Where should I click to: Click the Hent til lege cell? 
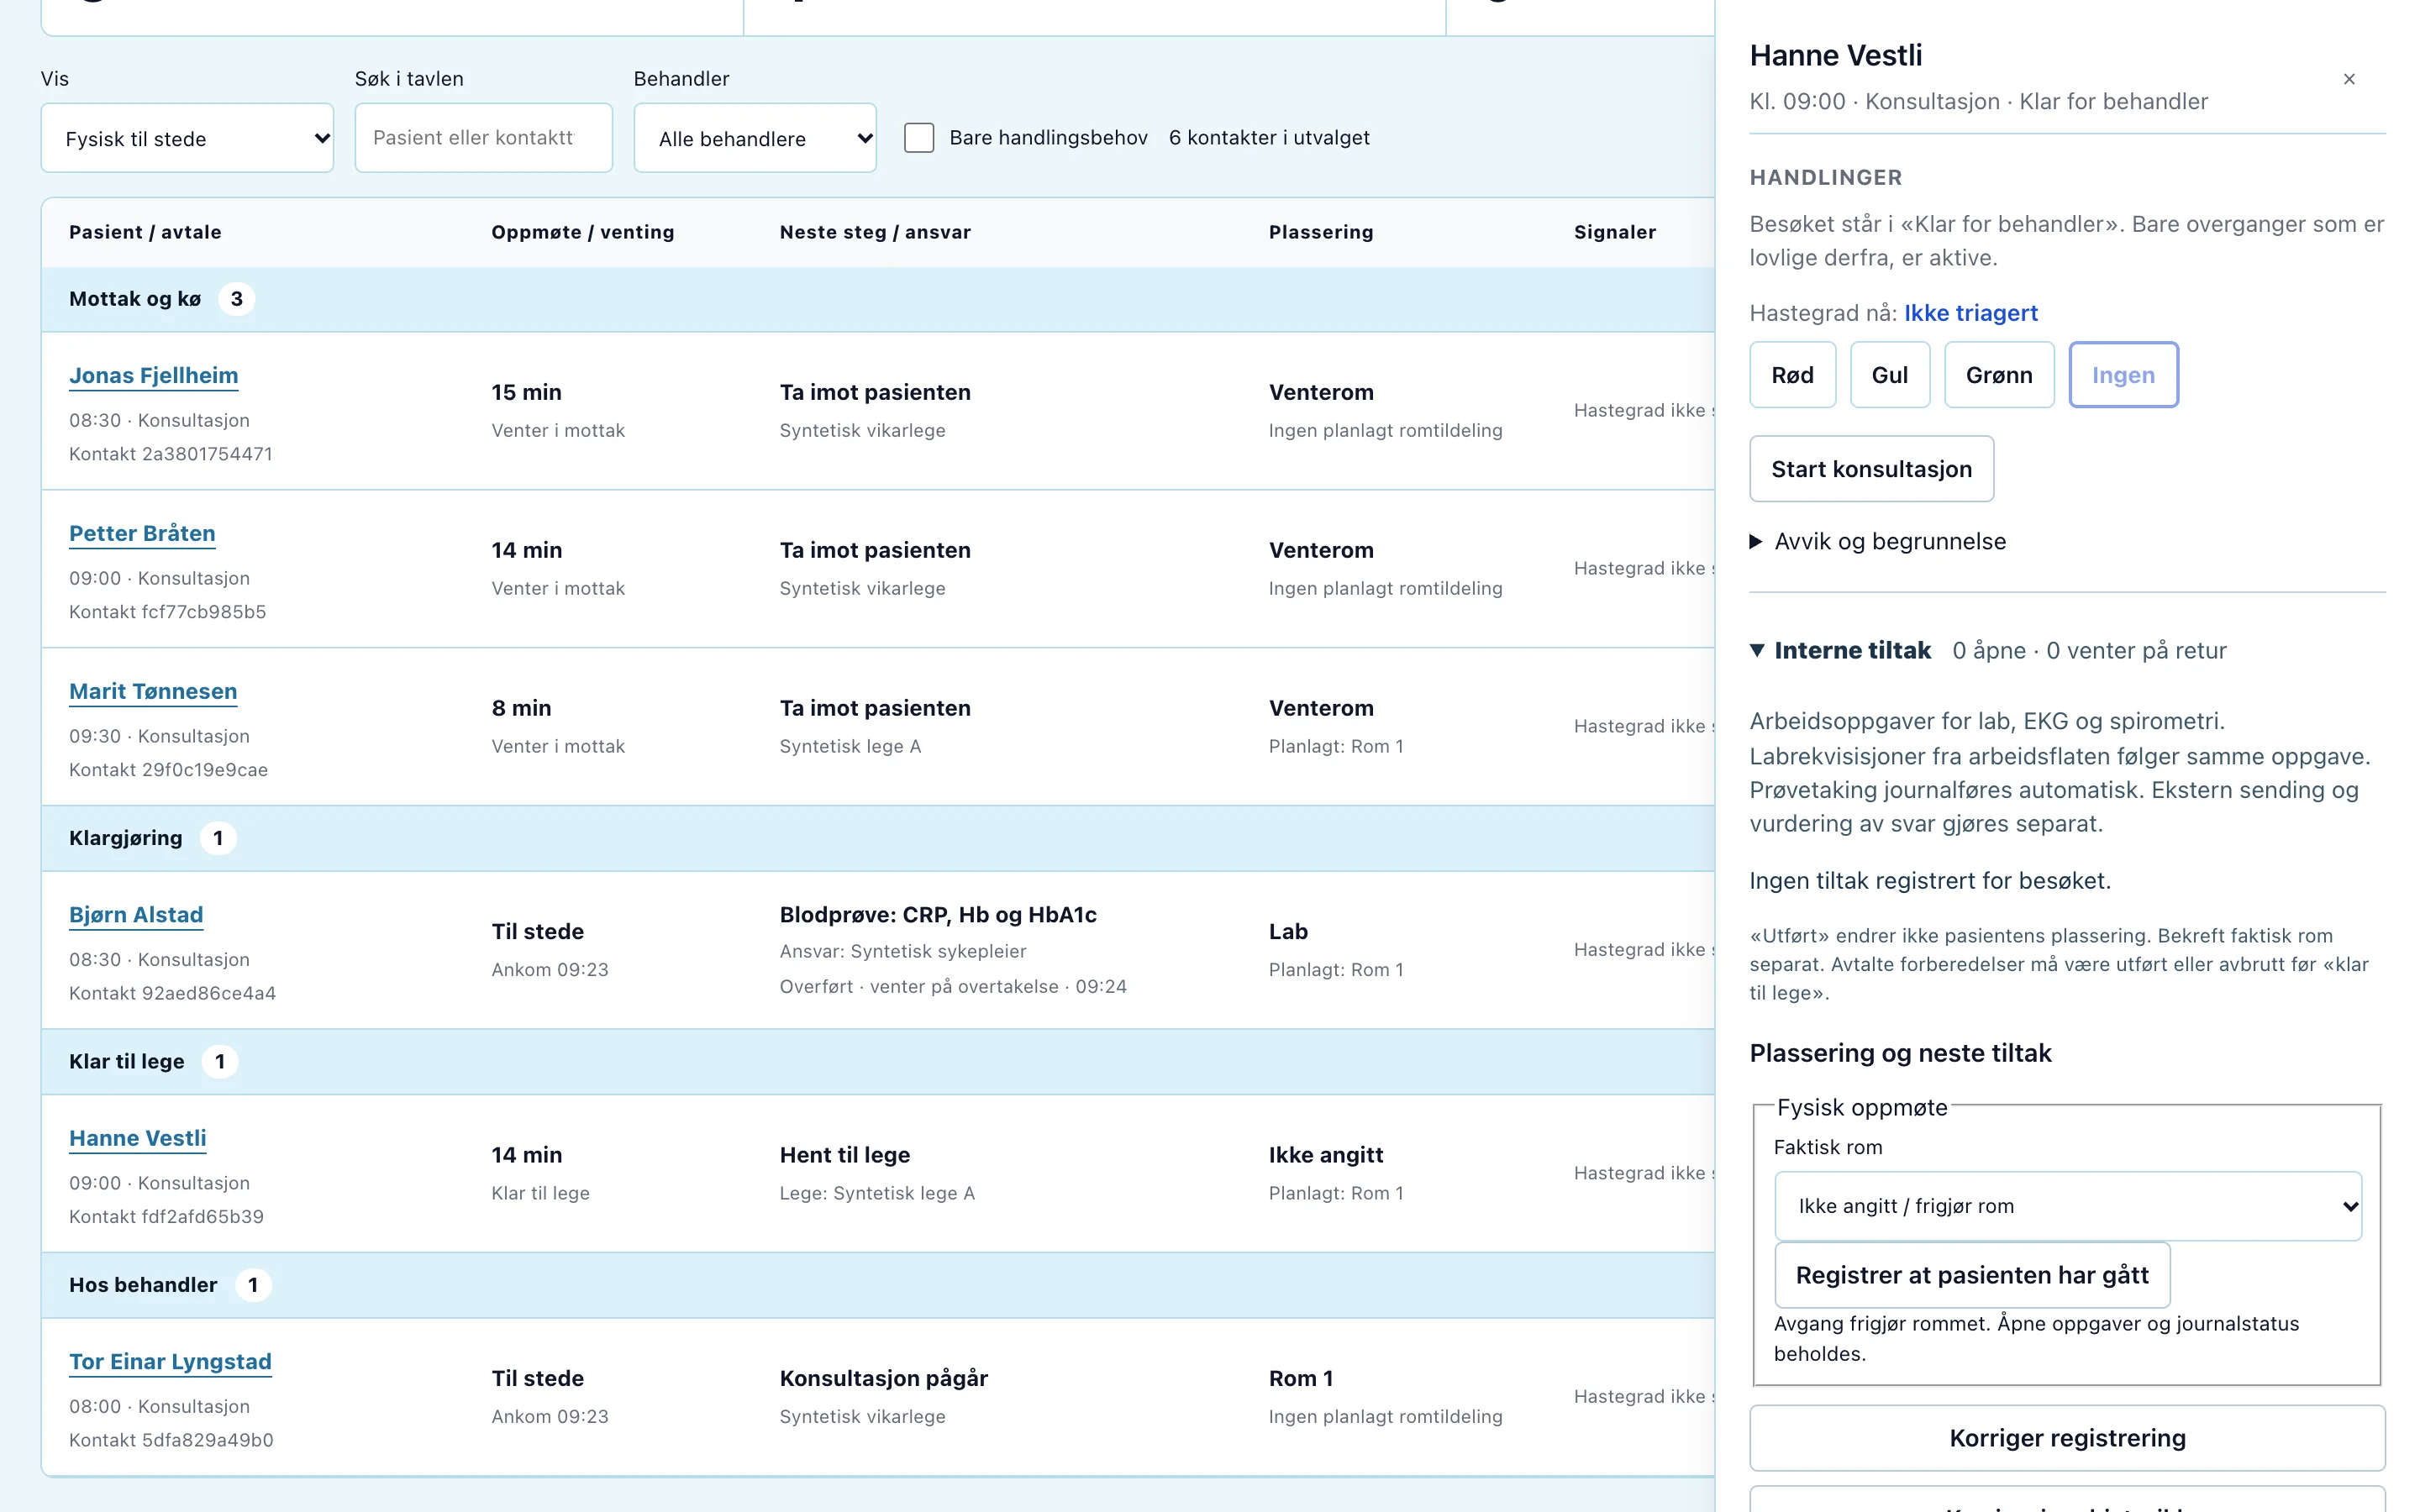[845, 1155]
